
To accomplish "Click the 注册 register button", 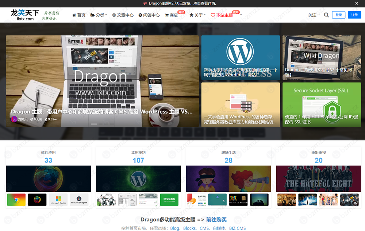I will coord(354,15).
